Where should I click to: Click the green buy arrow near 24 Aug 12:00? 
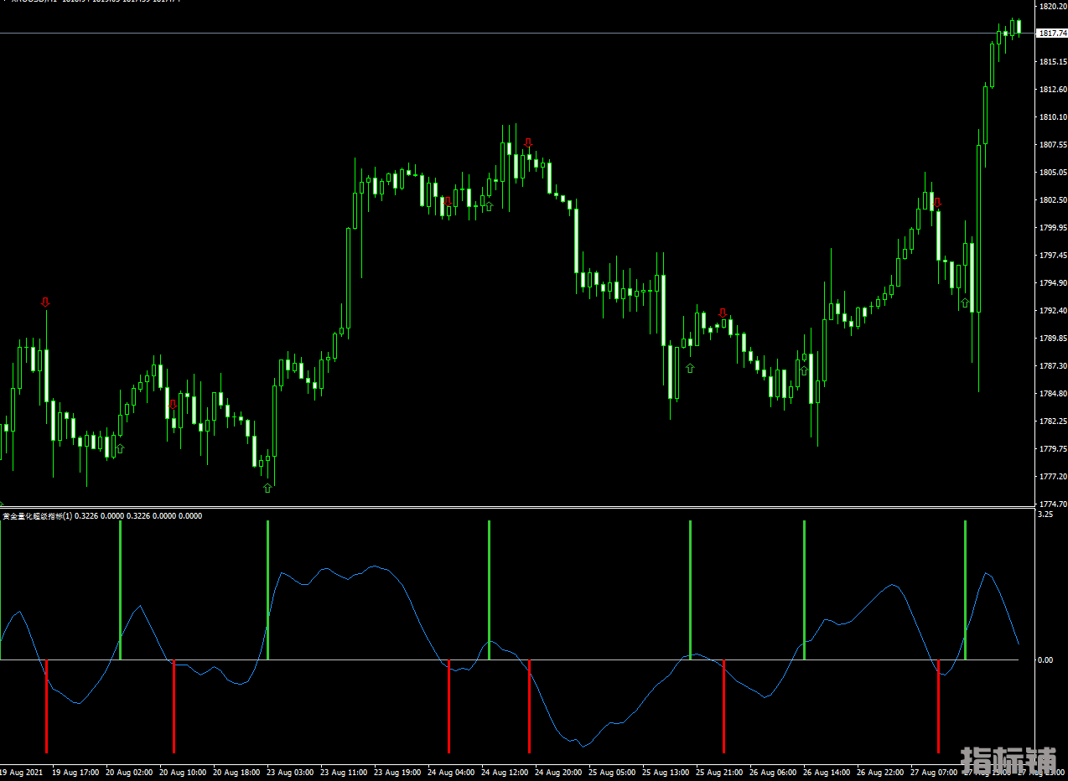pyautogui.click(x=489, y=206)
